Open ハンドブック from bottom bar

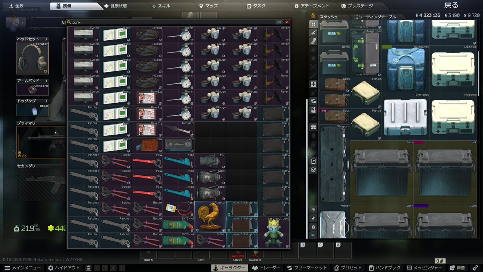coord(384,268)
